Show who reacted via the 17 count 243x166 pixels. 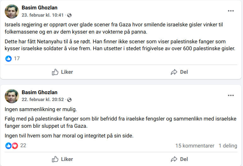[17, 58]
